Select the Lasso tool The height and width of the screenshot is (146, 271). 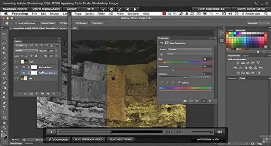[4, 43]
